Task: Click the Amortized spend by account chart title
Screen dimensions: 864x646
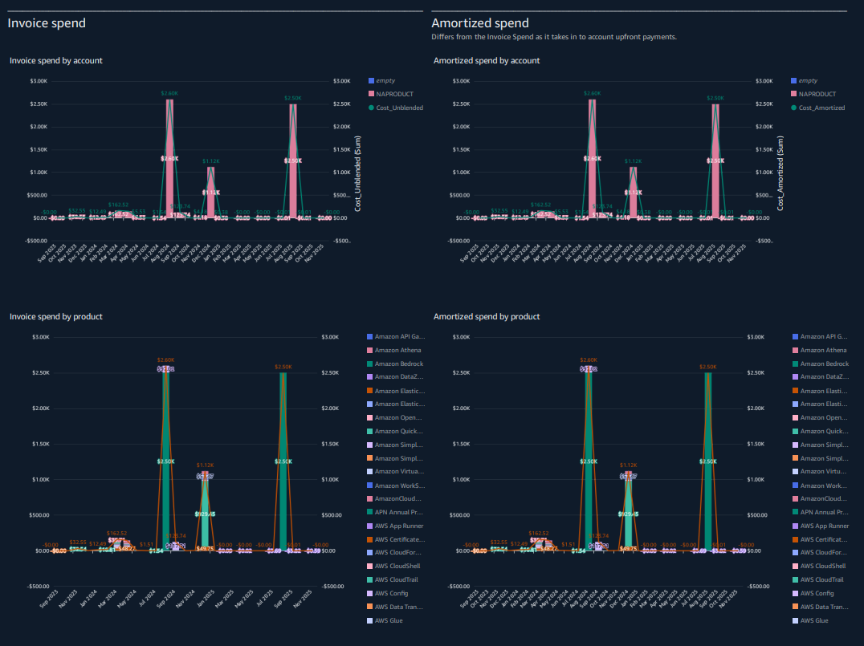Action: [485, 60]
